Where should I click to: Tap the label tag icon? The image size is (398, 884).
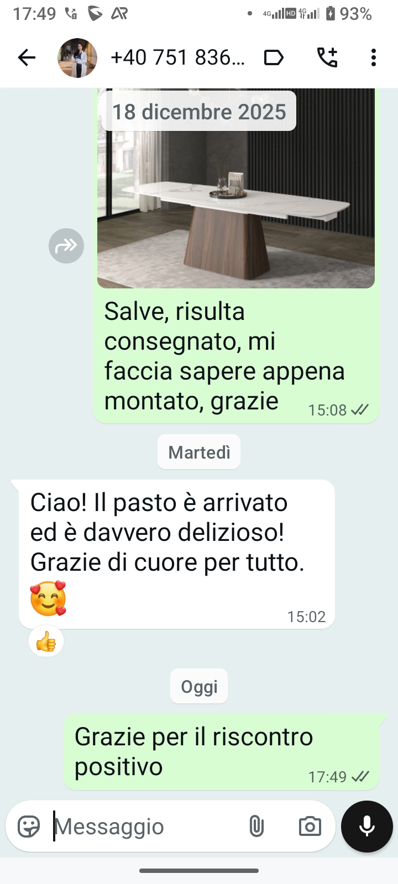coord(274,57)
